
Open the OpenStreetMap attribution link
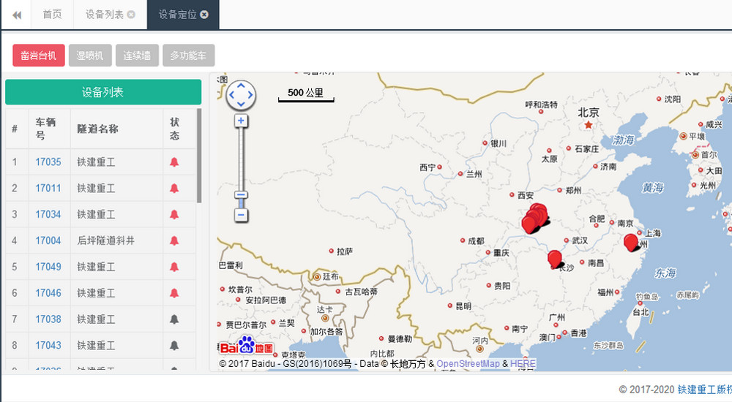pos(468,364)
